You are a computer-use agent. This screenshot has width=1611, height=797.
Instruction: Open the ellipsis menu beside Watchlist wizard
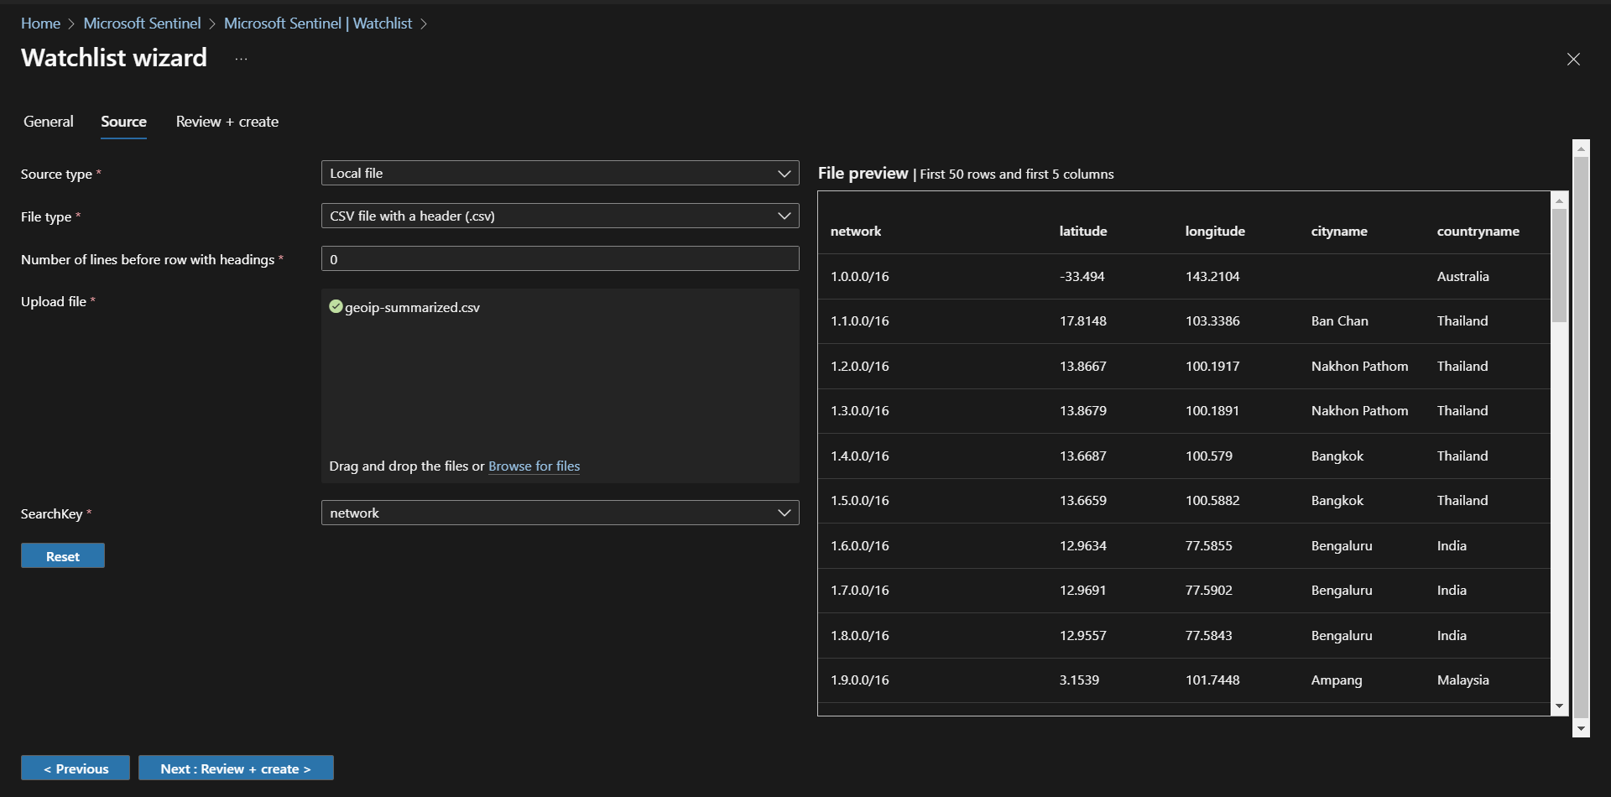[241, 59]
